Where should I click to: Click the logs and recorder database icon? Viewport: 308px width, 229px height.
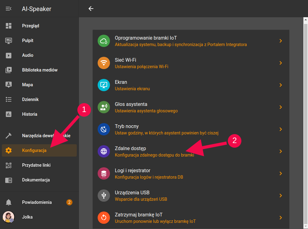pyautogui.click(x=104, y=174)
